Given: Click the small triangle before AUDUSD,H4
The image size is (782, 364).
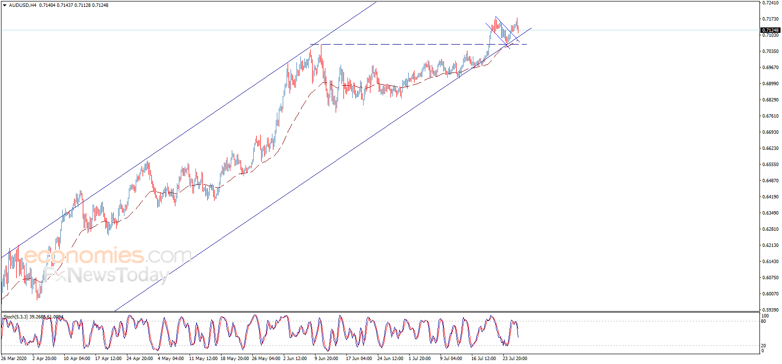Looking at the screenshot, I should click(4, 5).
